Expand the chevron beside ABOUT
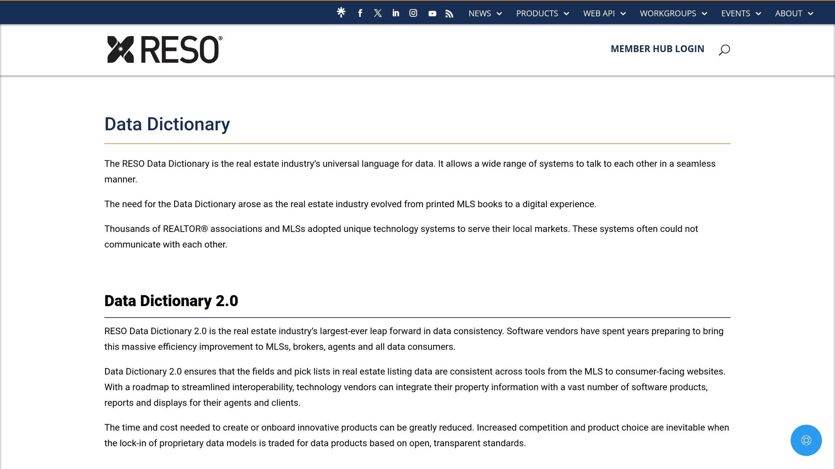This screenshot has height=469, width=835. (x=811, y=14)
